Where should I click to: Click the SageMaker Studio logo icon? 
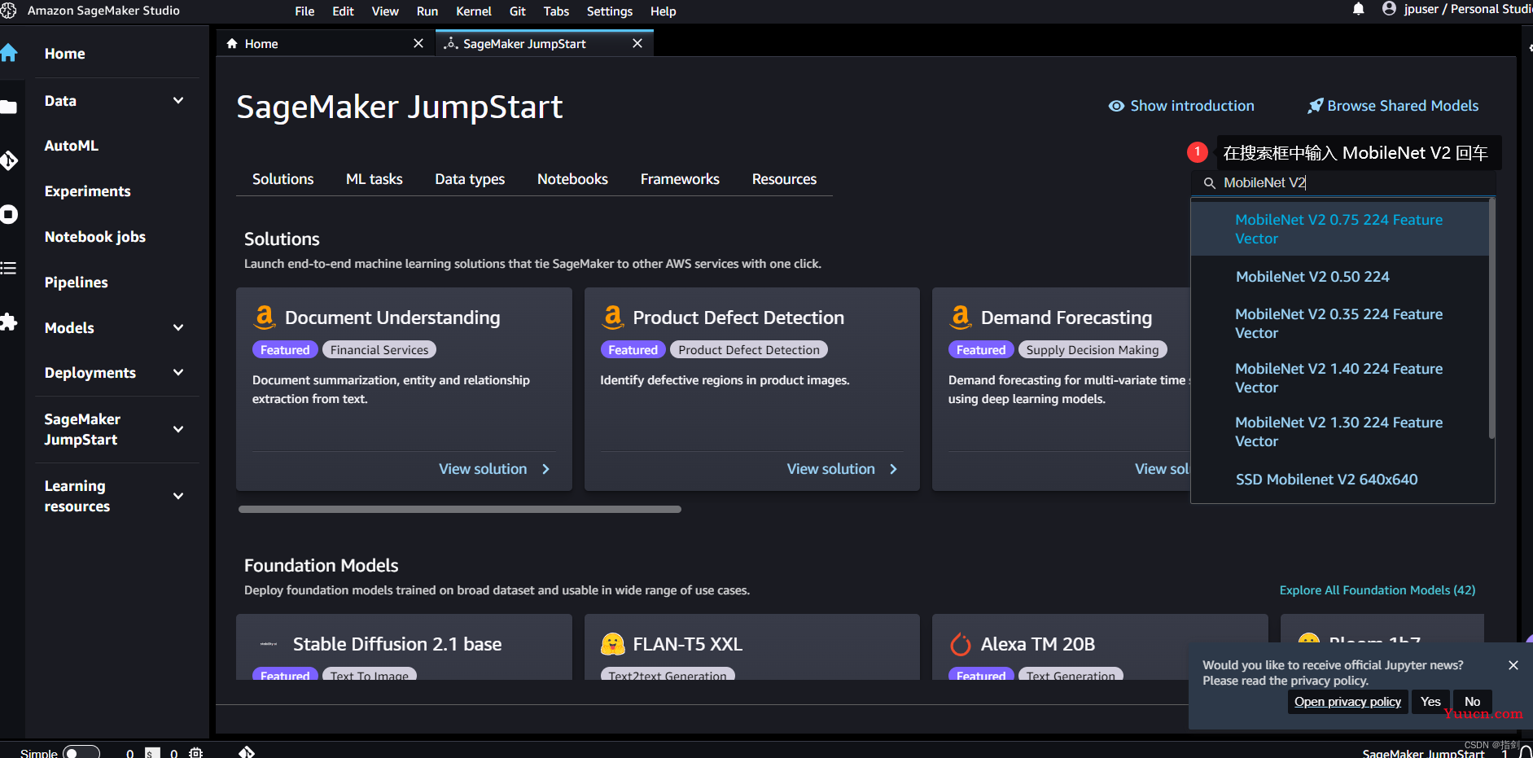(x=9, y=11)
